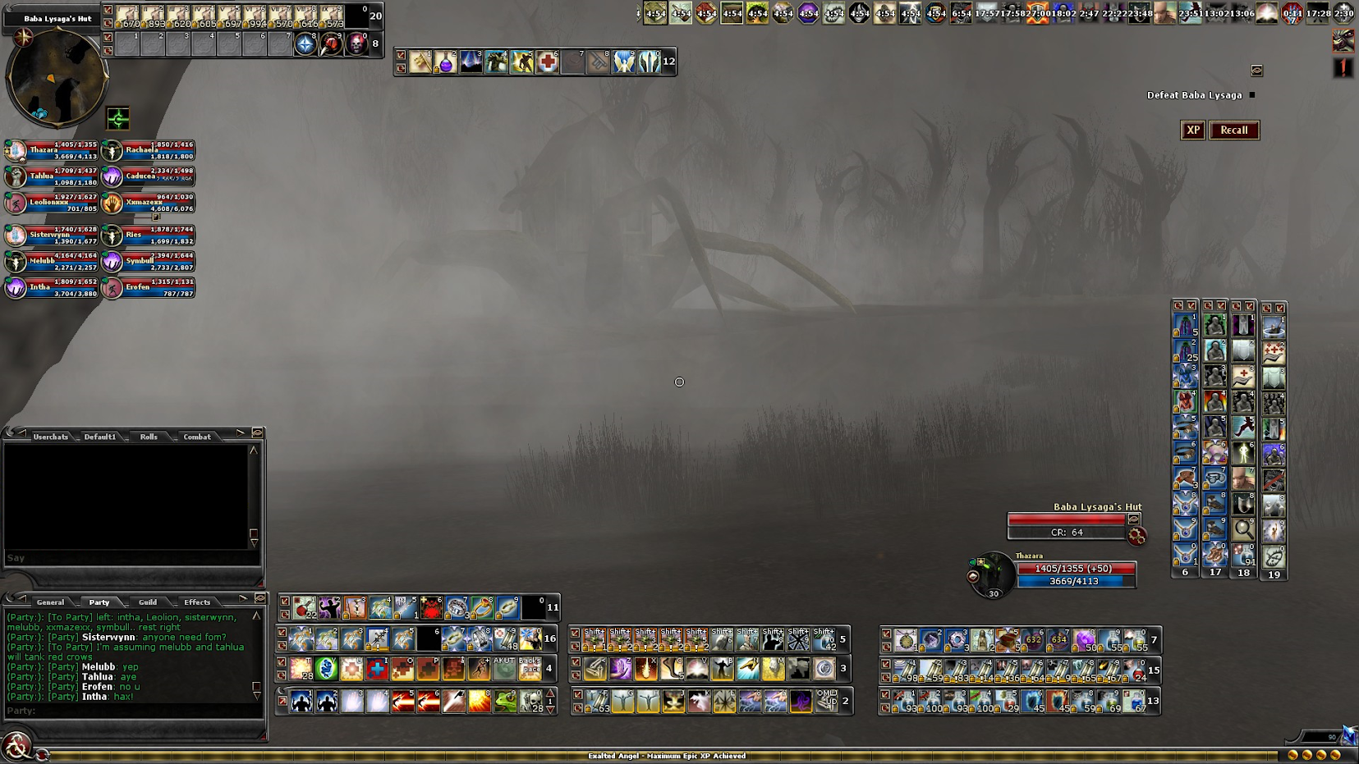Image resolution: width=1359 pixels, height=764 pixels.
Task: Select party member Melubb
Action: click(x=52, y=262)
